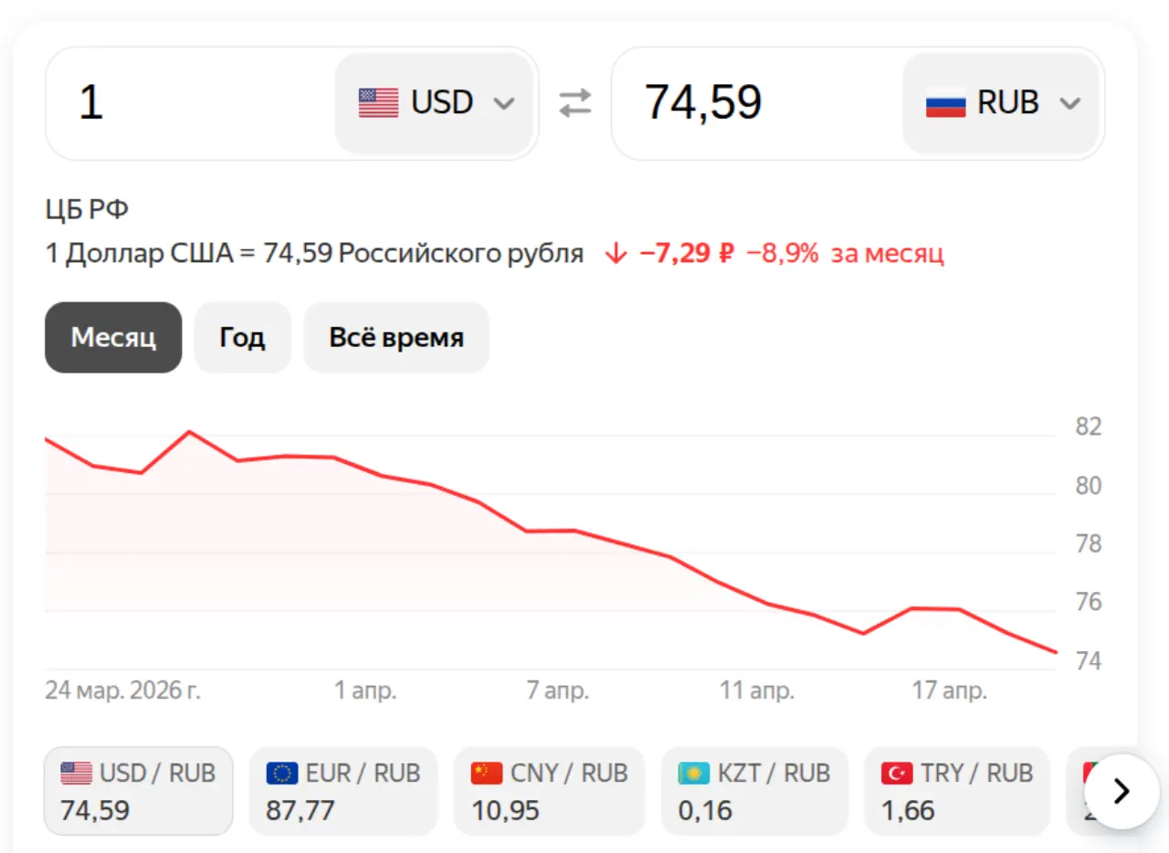Select the EU flag icon on EUR/RUB card
Screen dimensions: 1169x853
282,773
